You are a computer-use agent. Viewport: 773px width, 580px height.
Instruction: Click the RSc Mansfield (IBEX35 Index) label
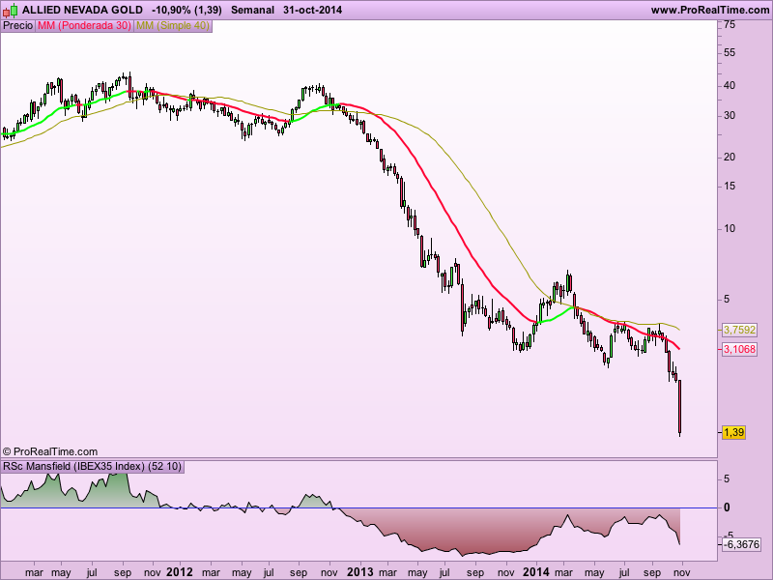[92, 466]
